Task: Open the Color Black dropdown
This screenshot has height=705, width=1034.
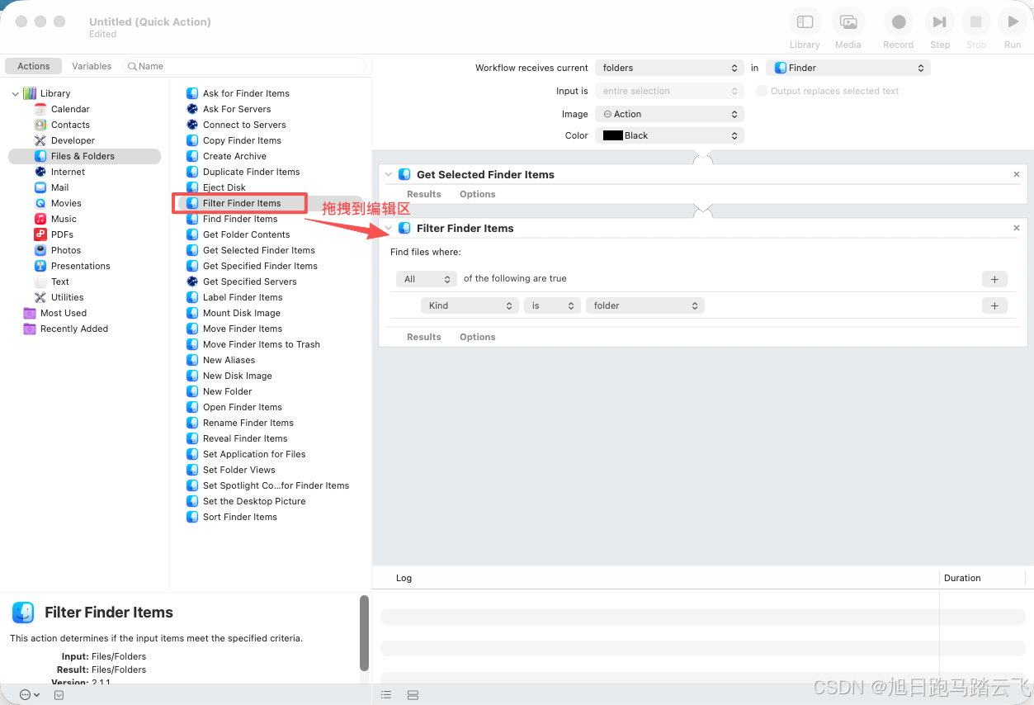Action: (x=669, y=135)
